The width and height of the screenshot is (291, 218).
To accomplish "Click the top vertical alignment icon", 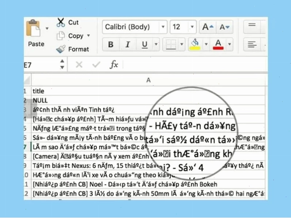I will (252, 25).
